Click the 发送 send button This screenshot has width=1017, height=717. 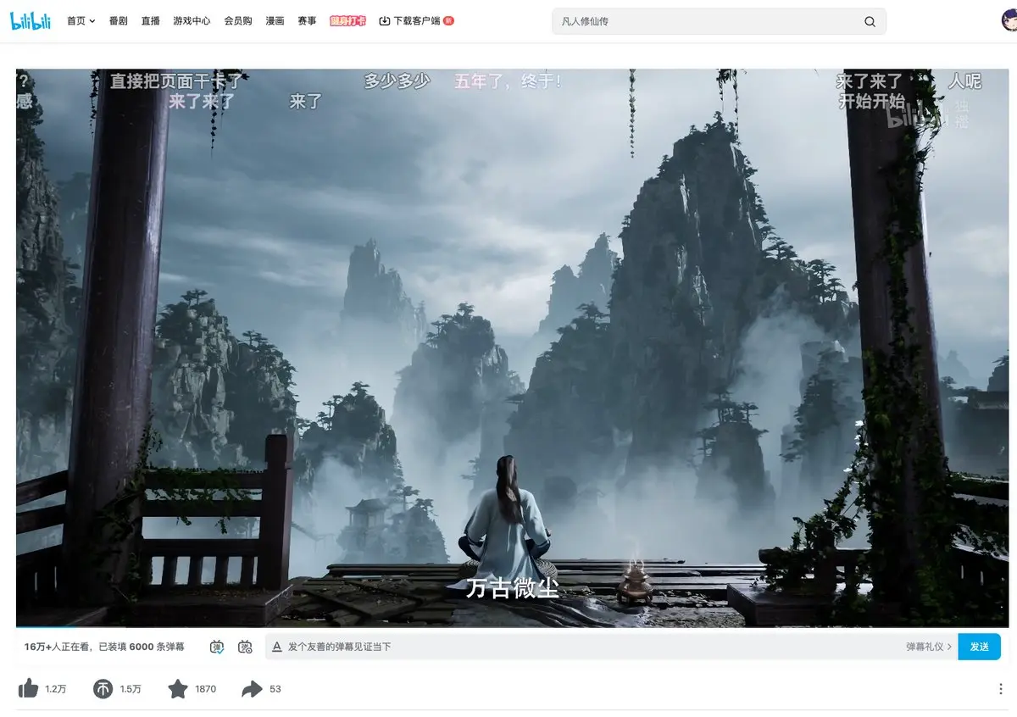[x=980, y=647]
